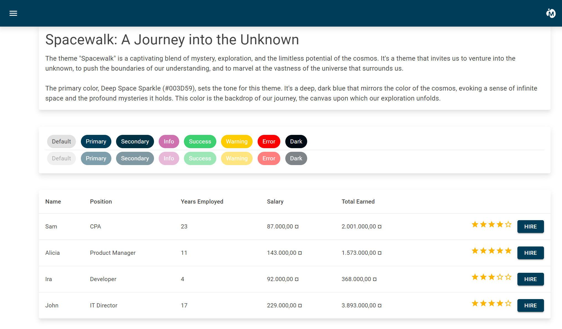Hire Alicia the Product Manager

click(x=530, y=253)
